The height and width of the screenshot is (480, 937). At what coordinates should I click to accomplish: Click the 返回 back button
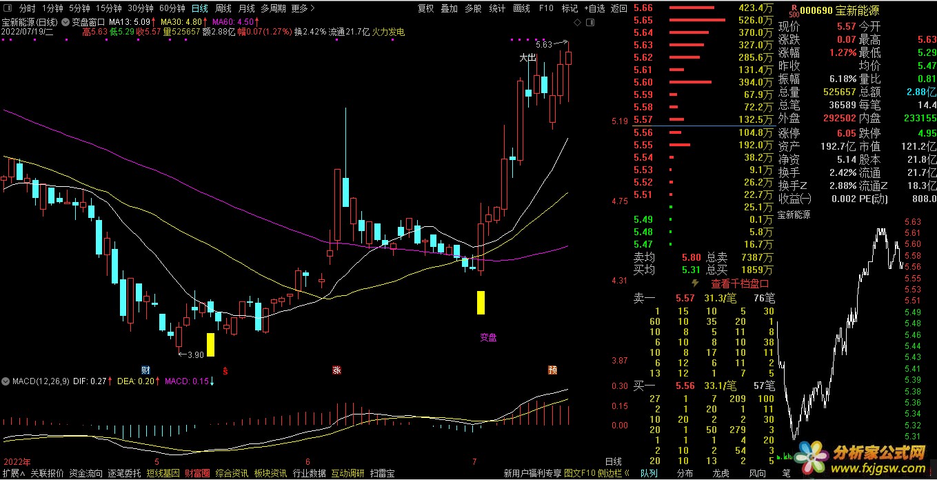(x=619, y=9)
